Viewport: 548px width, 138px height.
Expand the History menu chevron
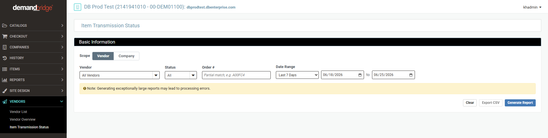[62, 58]
